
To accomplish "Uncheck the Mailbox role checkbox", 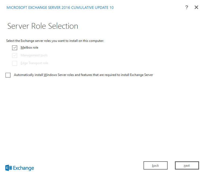I will [15, 48].
